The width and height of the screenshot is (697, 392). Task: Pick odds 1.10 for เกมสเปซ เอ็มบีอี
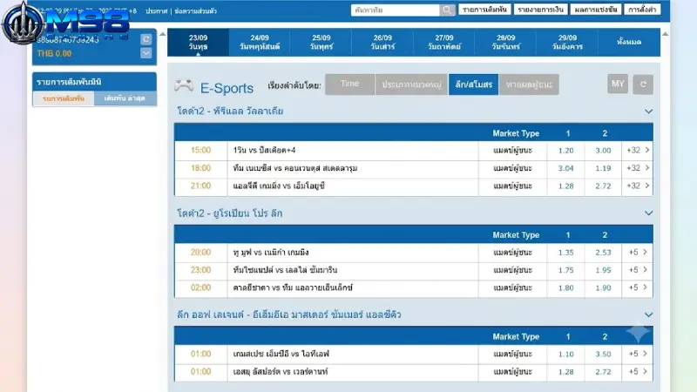point(565,354)
